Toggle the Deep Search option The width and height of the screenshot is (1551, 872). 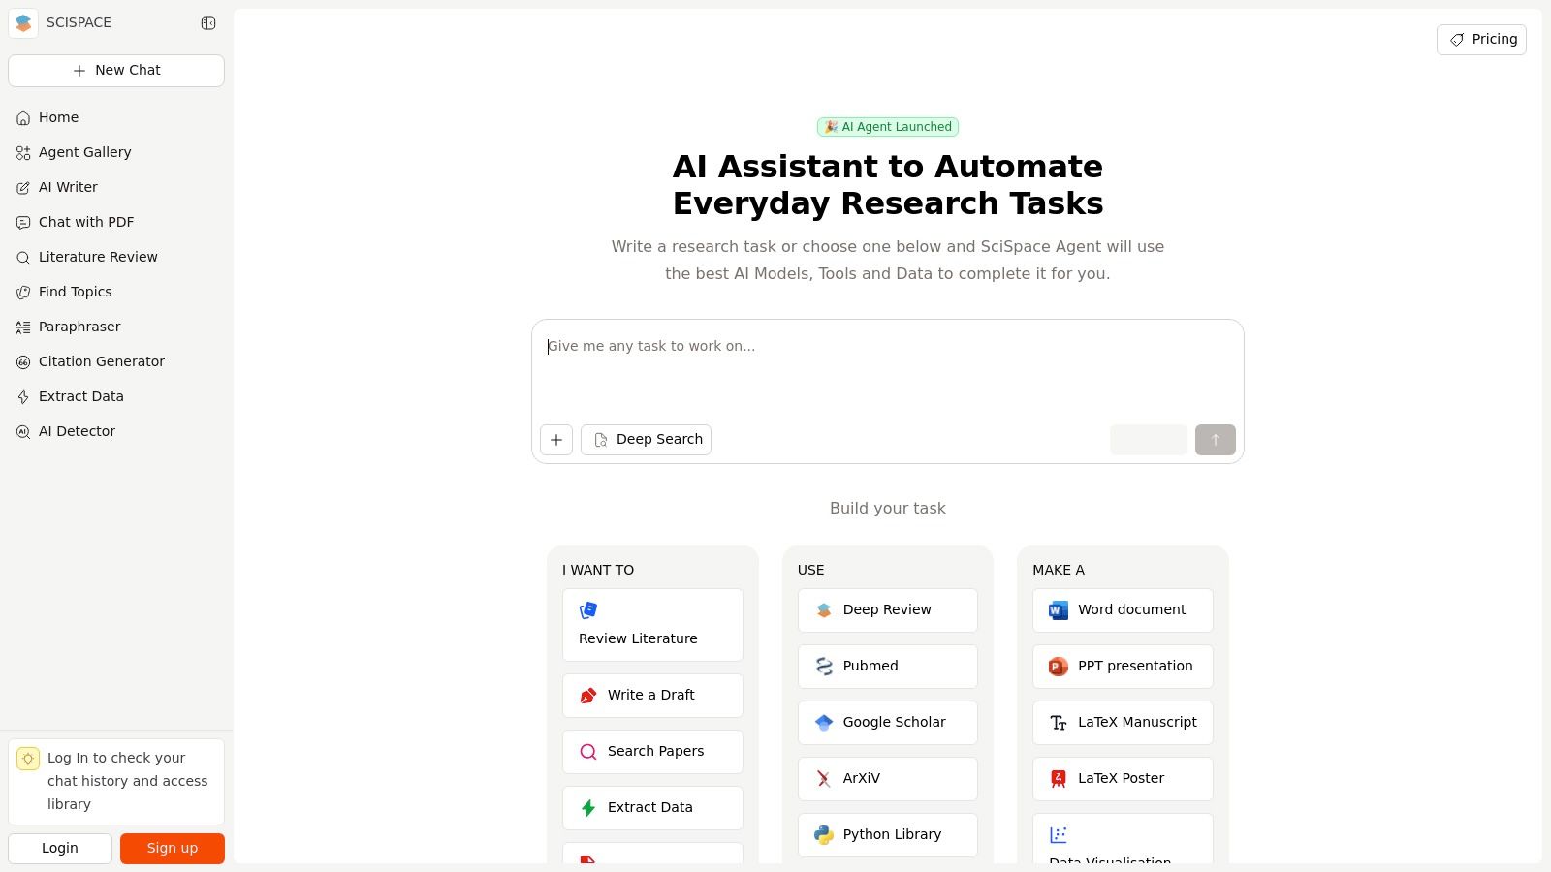646,440
